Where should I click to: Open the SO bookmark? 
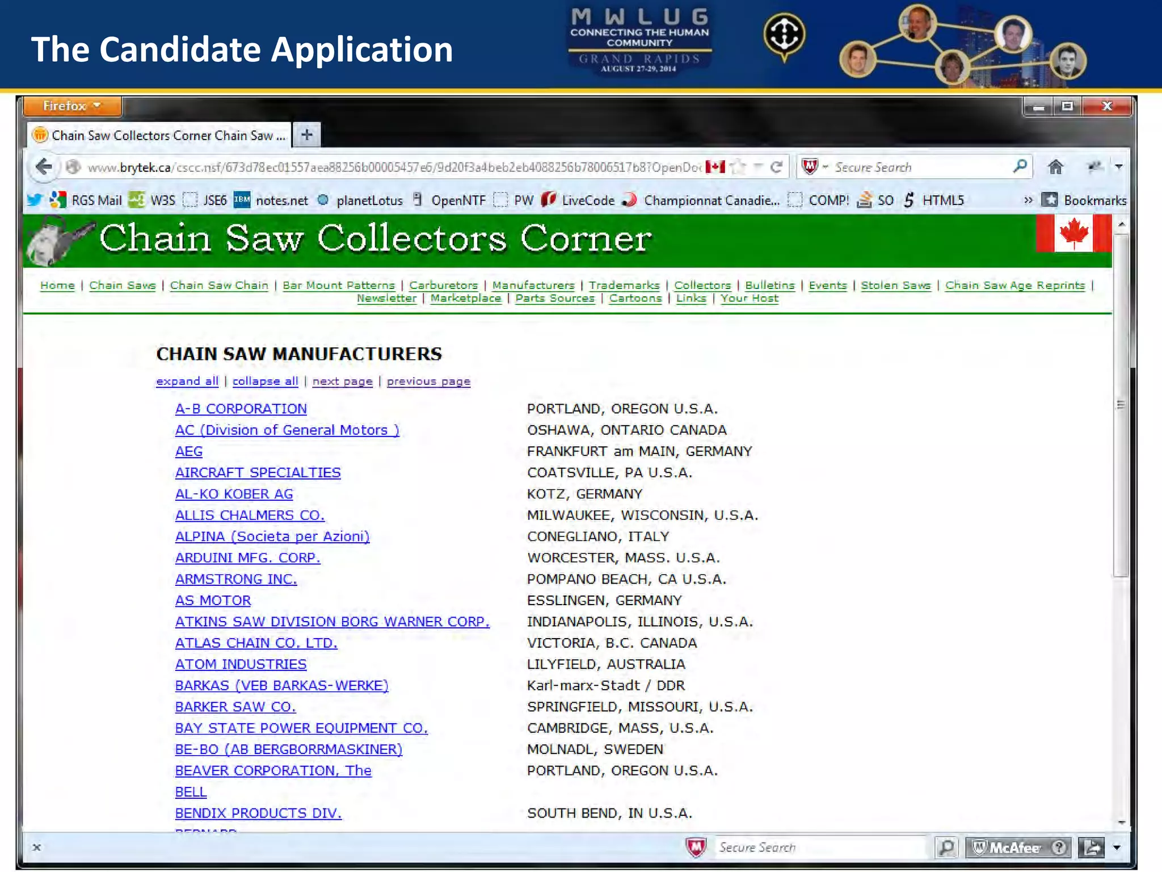(875, 200)
